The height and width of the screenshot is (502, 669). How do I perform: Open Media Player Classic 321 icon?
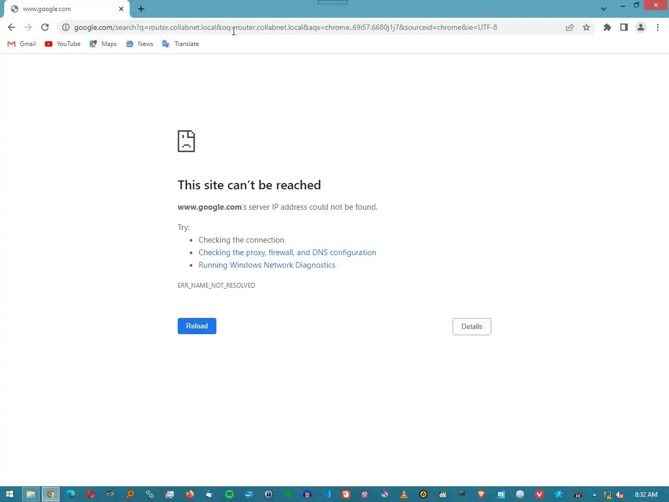pyautogui.click(x=443, y=494)
